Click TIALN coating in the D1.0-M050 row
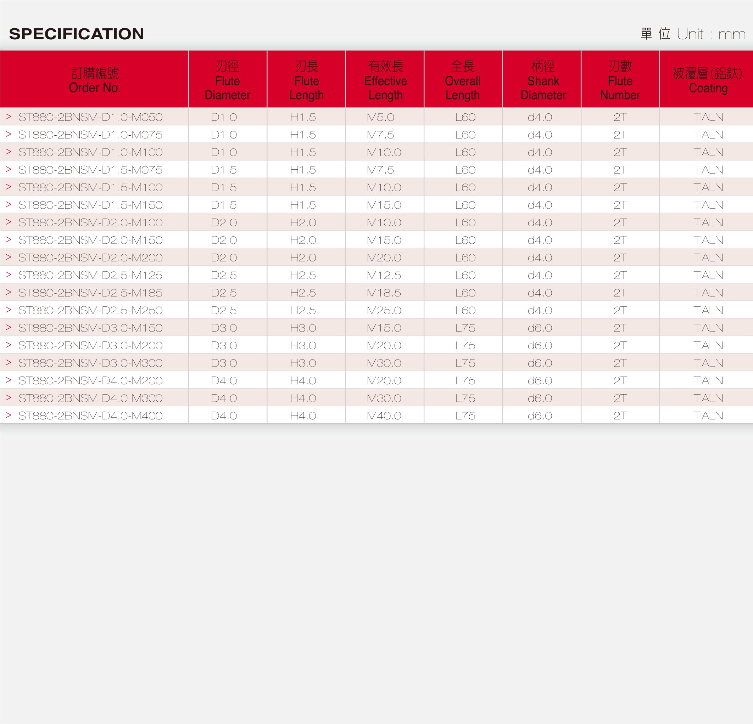Screen dimensions: 753x724 tap(708, 117)
